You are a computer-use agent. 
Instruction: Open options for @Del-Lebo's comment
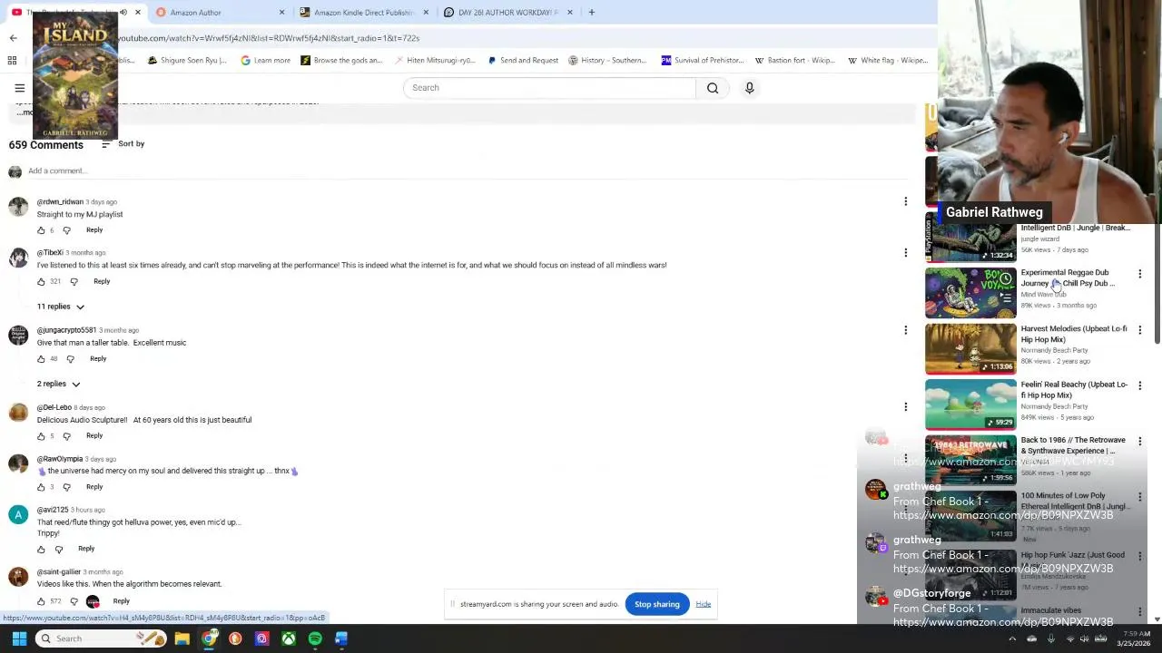coord(905,407)
